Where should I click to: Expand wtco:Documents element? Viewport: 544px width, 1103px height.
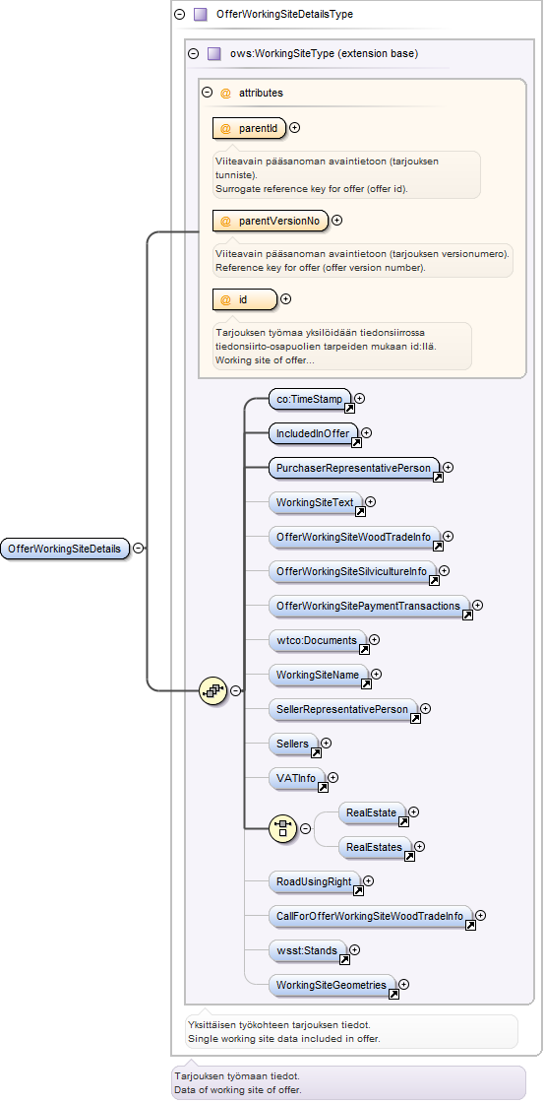(x=374, y=640)
